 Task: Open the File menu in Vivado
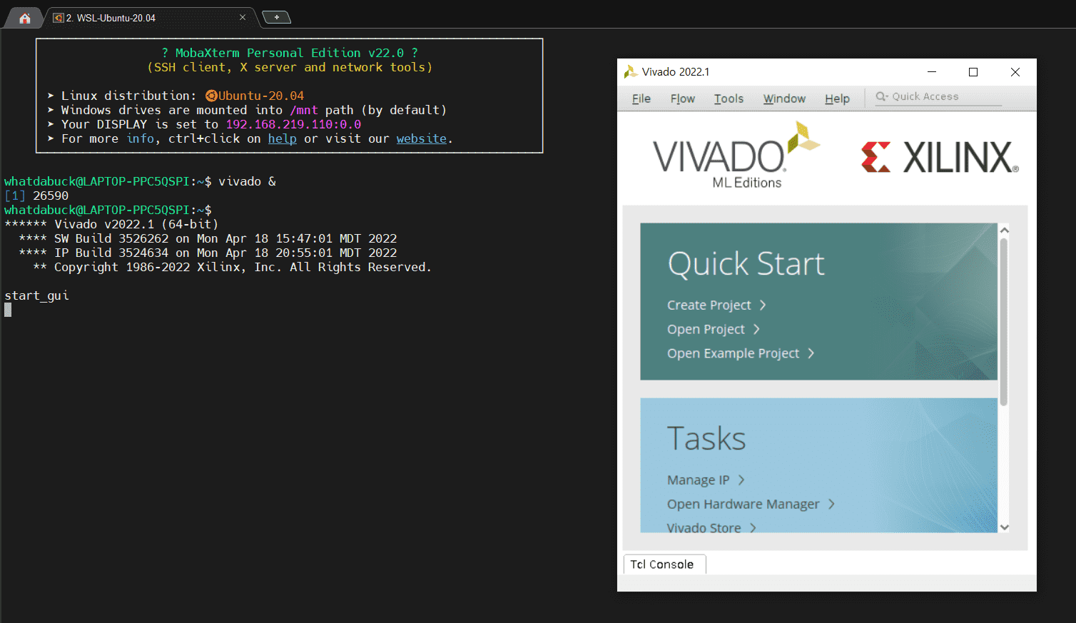[x=641, y=98]
